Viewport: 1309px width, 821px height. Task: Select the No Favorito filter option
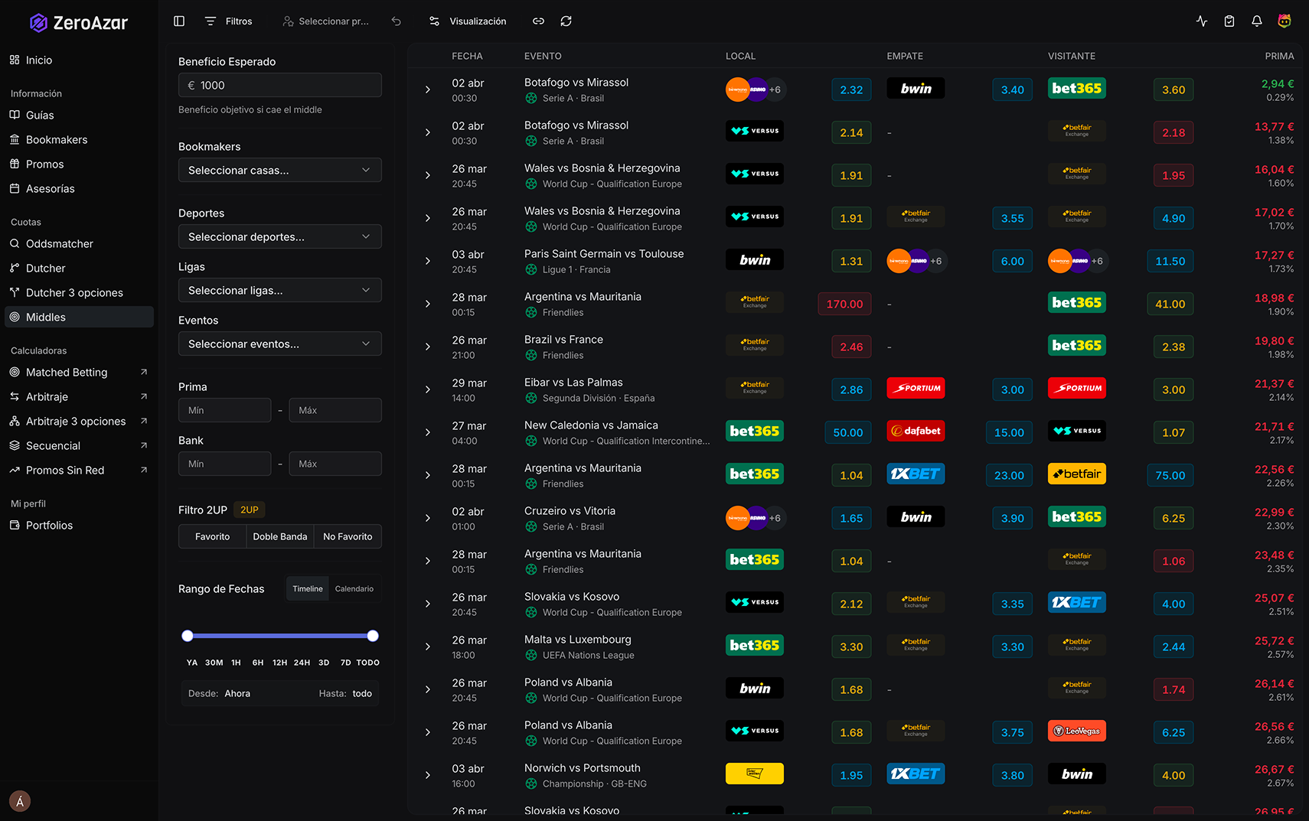[x=348, y=536]
